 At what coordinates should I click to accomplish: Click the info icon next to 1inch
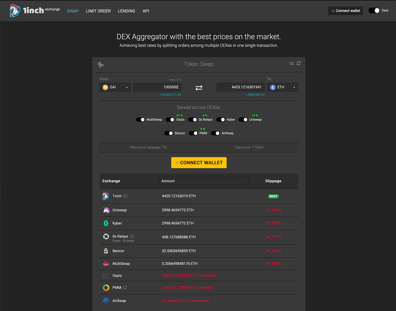click(125, 196)
